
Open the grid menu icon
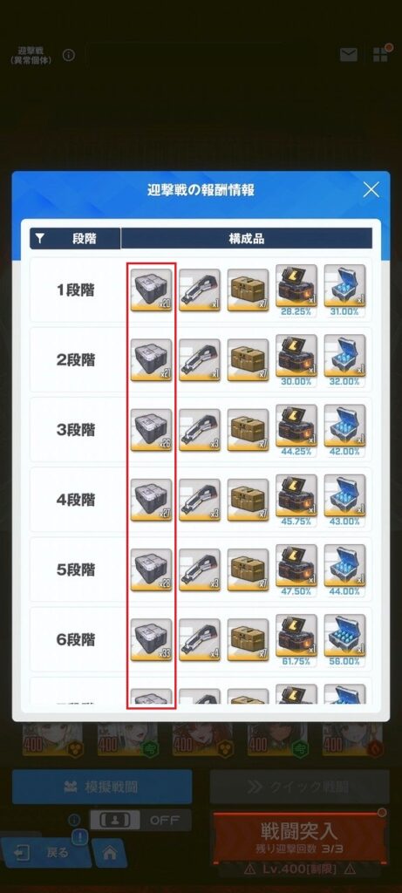pos(380,55)
